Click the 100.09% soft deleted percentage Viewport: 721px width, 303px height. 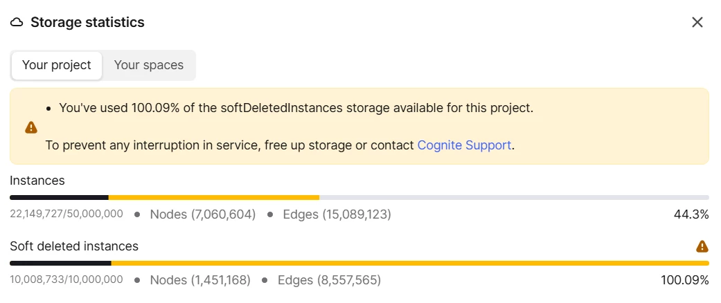[685, 280]
